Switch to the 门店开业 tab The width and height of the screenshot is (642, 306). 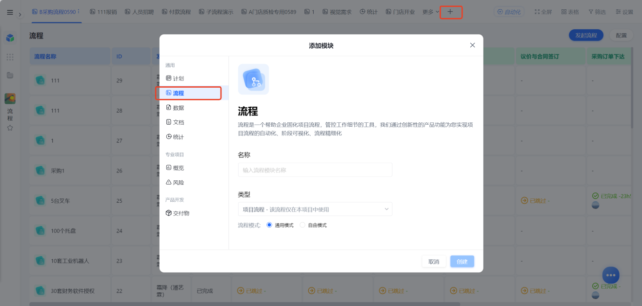pos(400,12)
